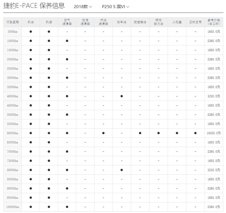This screenshot has height=213, width=226.
Task: Click the 空气滤清器 dot in 20000km row
Action: pyautogui.click(x=67, y=59)
